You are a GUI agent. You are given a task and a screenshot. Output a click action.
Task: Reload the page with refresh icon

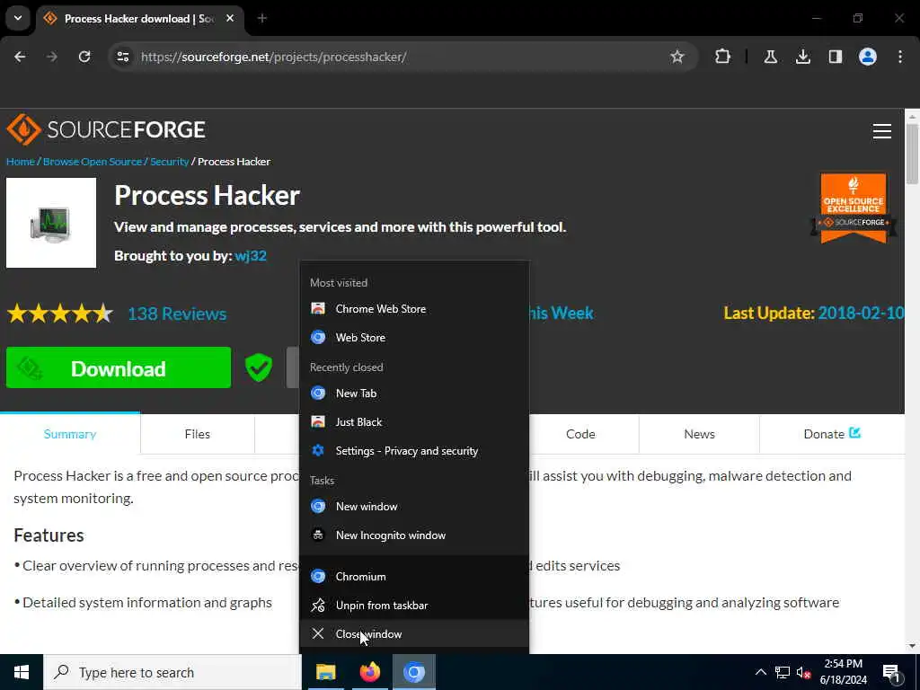coord(84,57)
